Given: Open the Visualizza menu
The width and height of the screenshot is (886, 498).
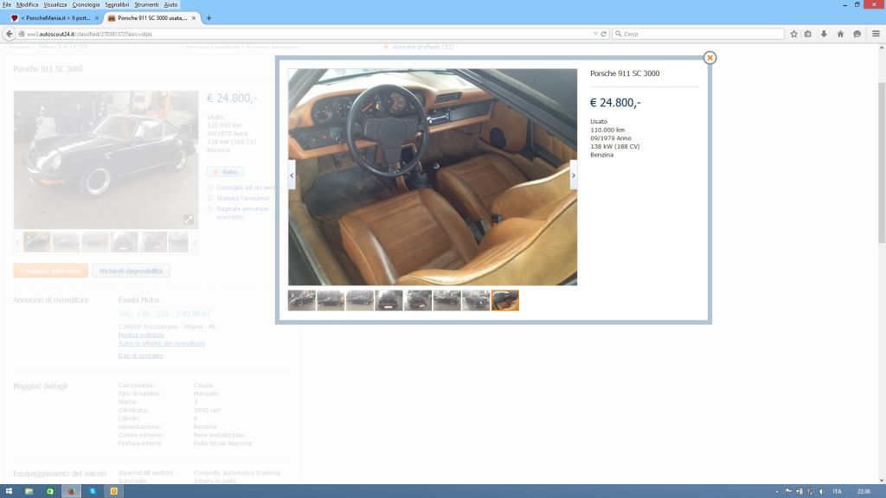Looking at the screenshot, I should click(x=55, y=4).
